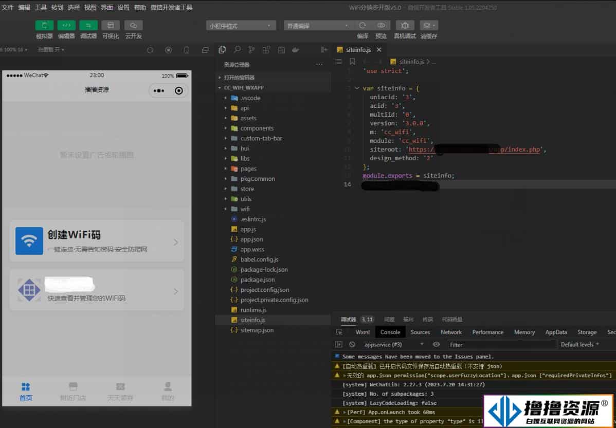This screenshot has width=616, height=428.
Task: Open the mini-program mode (小程序模式) dropdown
Action: (241, 26)
